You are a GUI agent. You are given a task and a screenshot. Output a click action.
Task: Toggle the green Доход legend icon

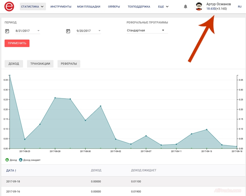[x=7, y=160]
